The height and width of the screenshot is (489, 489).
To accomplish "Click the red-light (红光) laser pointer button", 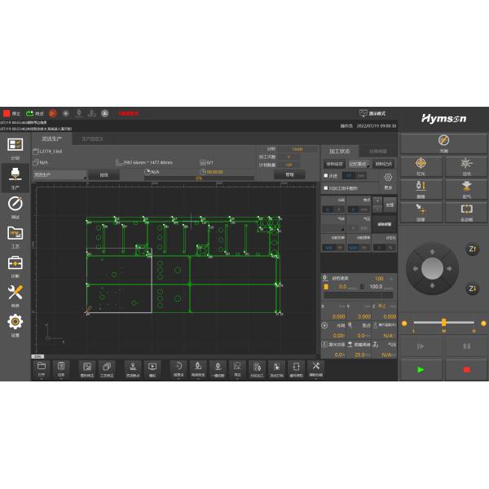I will point(421,166).
